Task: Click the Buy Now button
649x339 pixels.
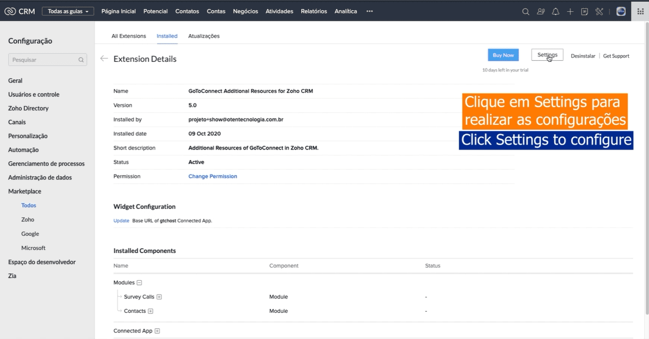Action: pos(503,55)
